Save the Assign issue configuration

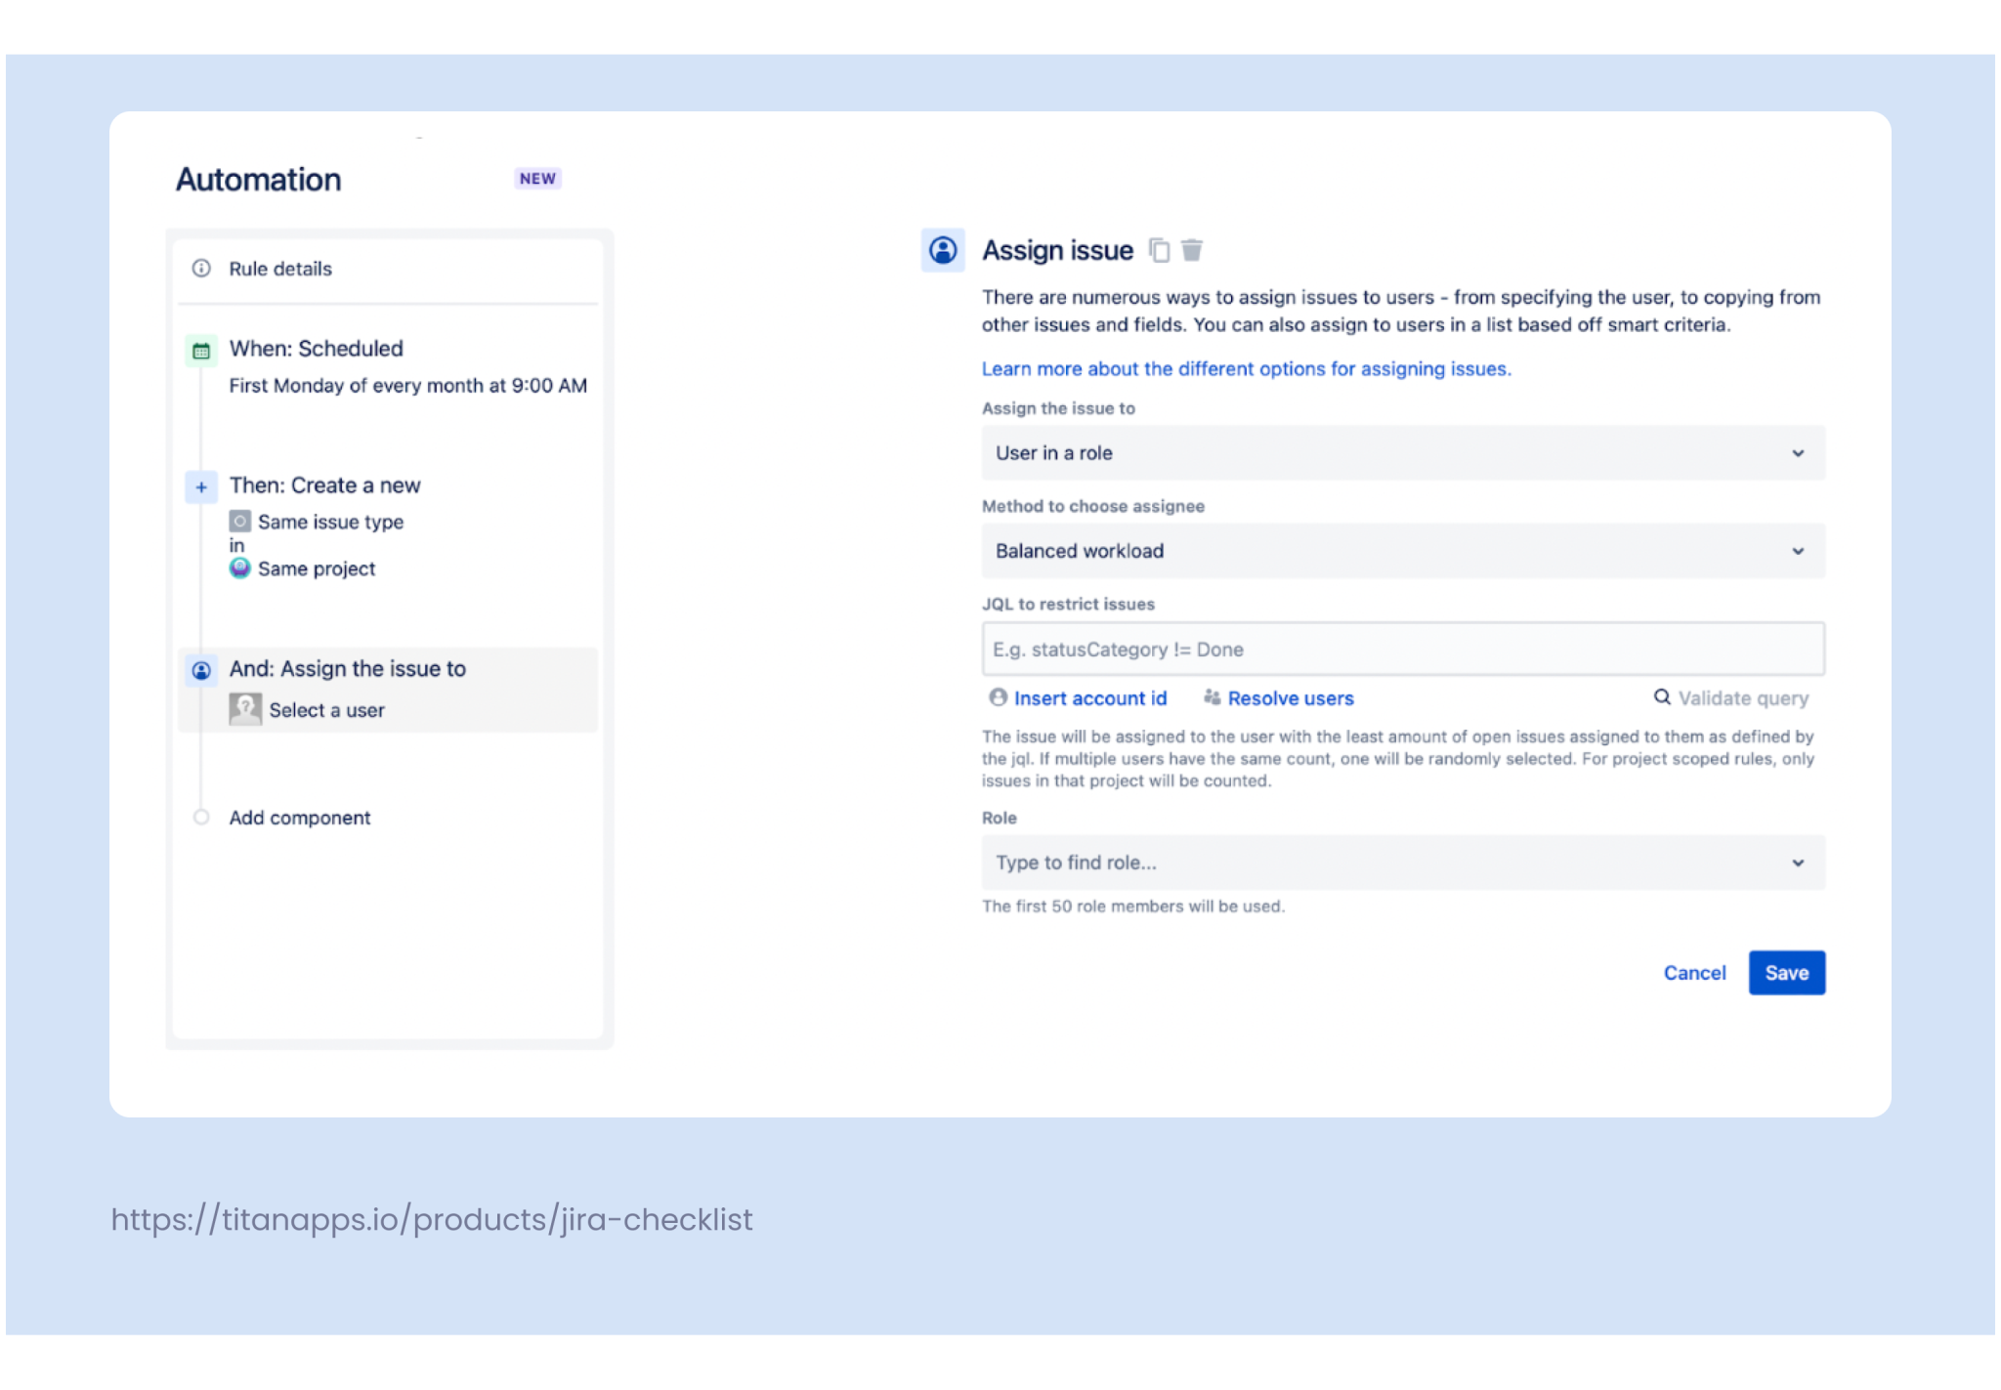pos(1786,972)
